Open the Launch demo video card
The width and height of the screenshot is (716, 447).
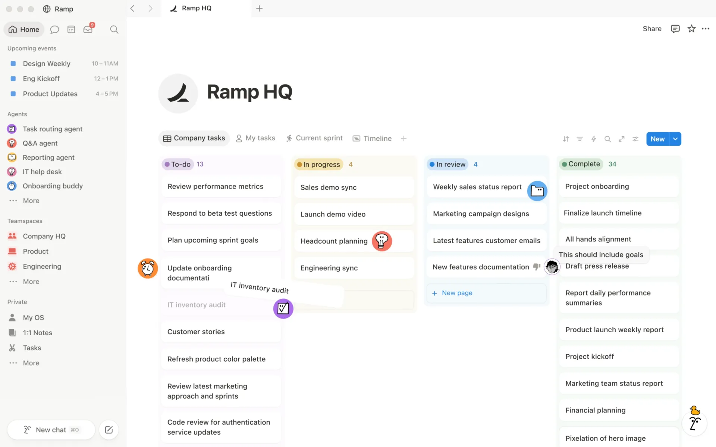354,214
